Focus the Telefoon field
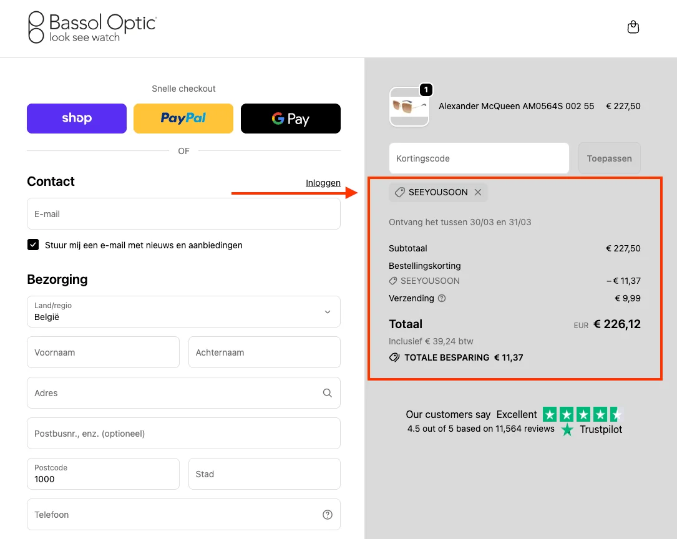677x539 pixels. [183, 515]
